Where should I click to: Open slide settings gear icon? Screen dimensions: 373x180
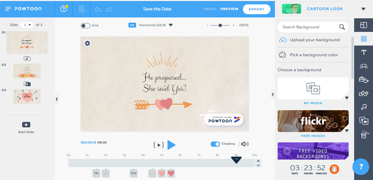(x=87, y=43)
